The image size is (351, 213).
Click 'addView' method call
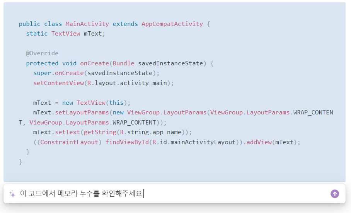tap(259, 142)
